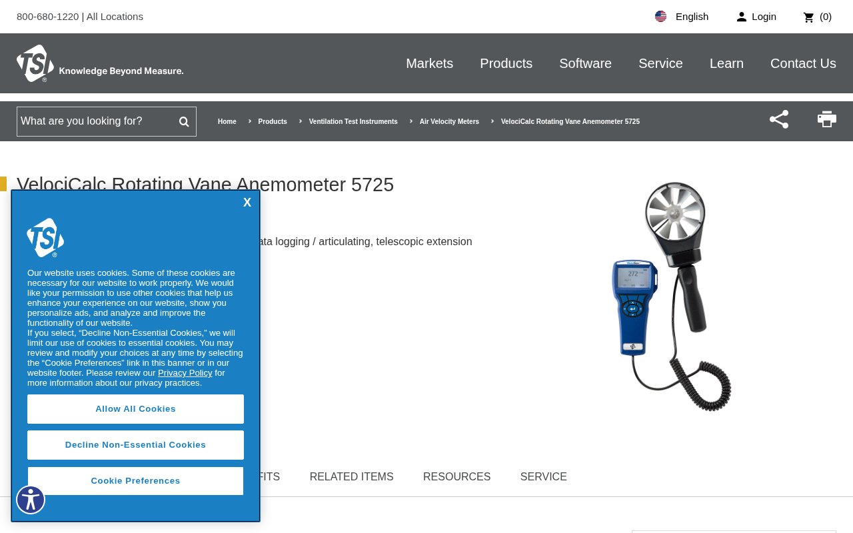Switch to the Related Items tab

click(x=351, y=477)
